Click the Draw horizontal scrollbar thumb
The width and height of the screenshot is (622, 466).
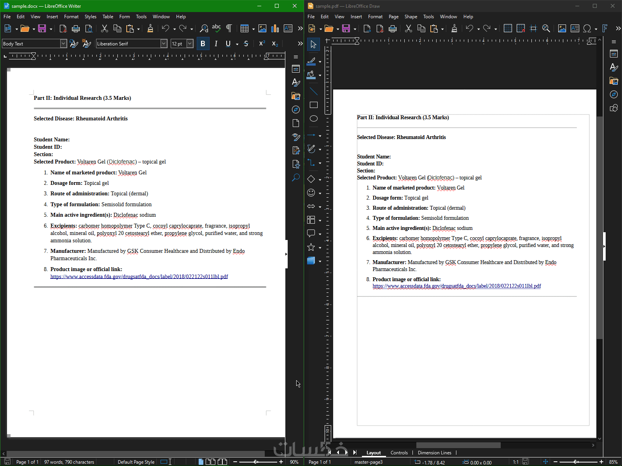[458, 445]
